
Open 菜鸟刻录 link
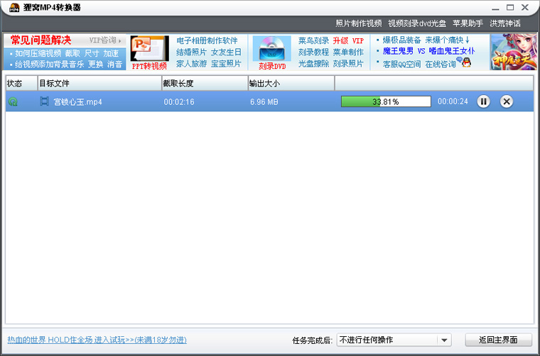313,40
